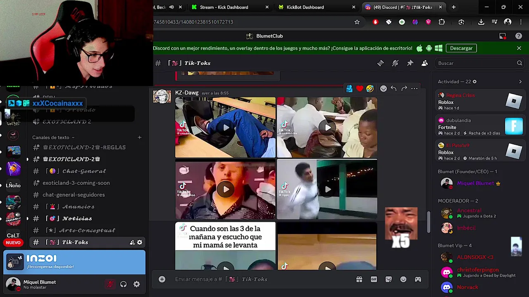Open the add reaction smiley picker
Image resolution: width=529 pixels, height=297 pixels.
pyautogui.click(x=384, y=88)
